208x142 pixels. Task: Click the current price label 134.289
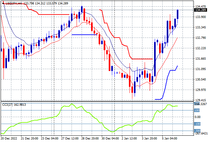(200, 10)
